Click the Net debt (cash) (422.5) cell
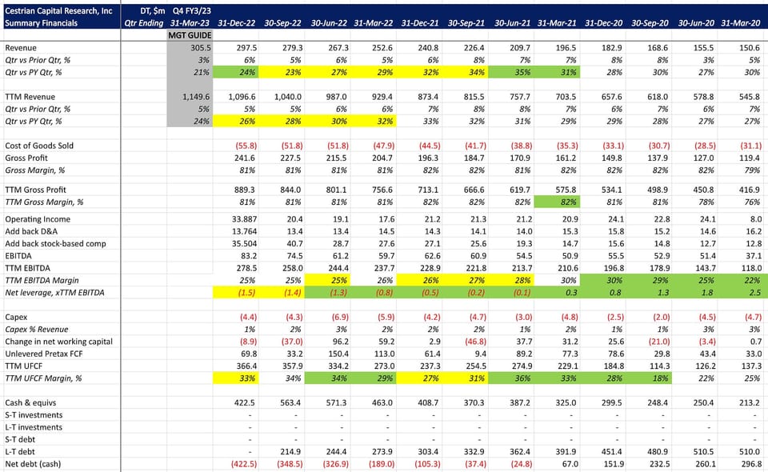 click(x=235, y=464)
